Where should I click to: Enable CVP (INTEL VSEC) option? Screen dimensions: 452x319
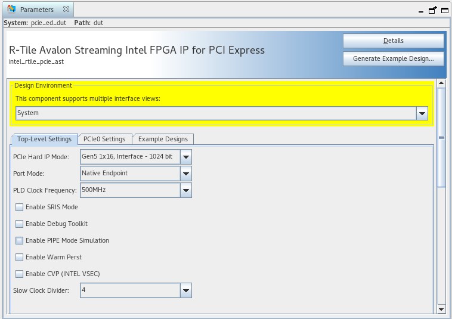click(x=20, y=274)
